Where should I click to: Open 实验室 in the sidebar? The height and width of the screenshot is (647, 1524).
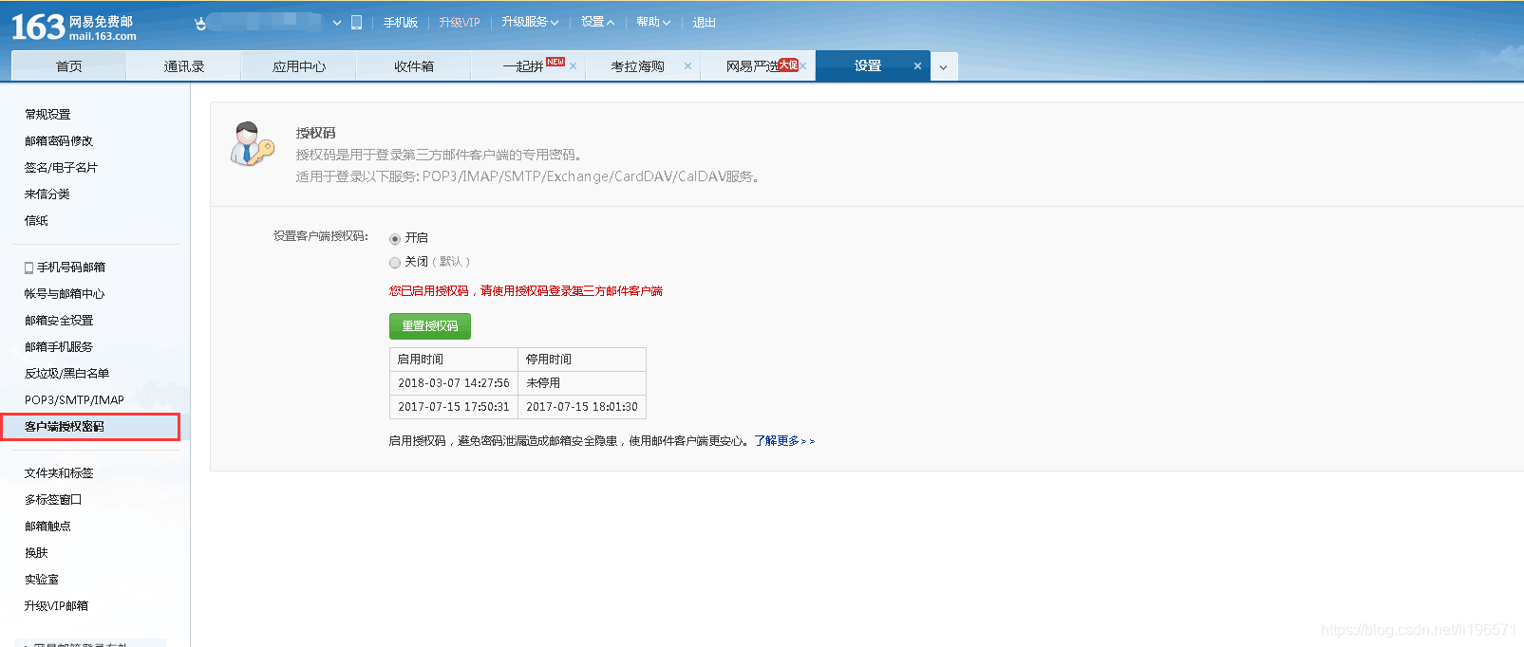[x=42, y=580]
